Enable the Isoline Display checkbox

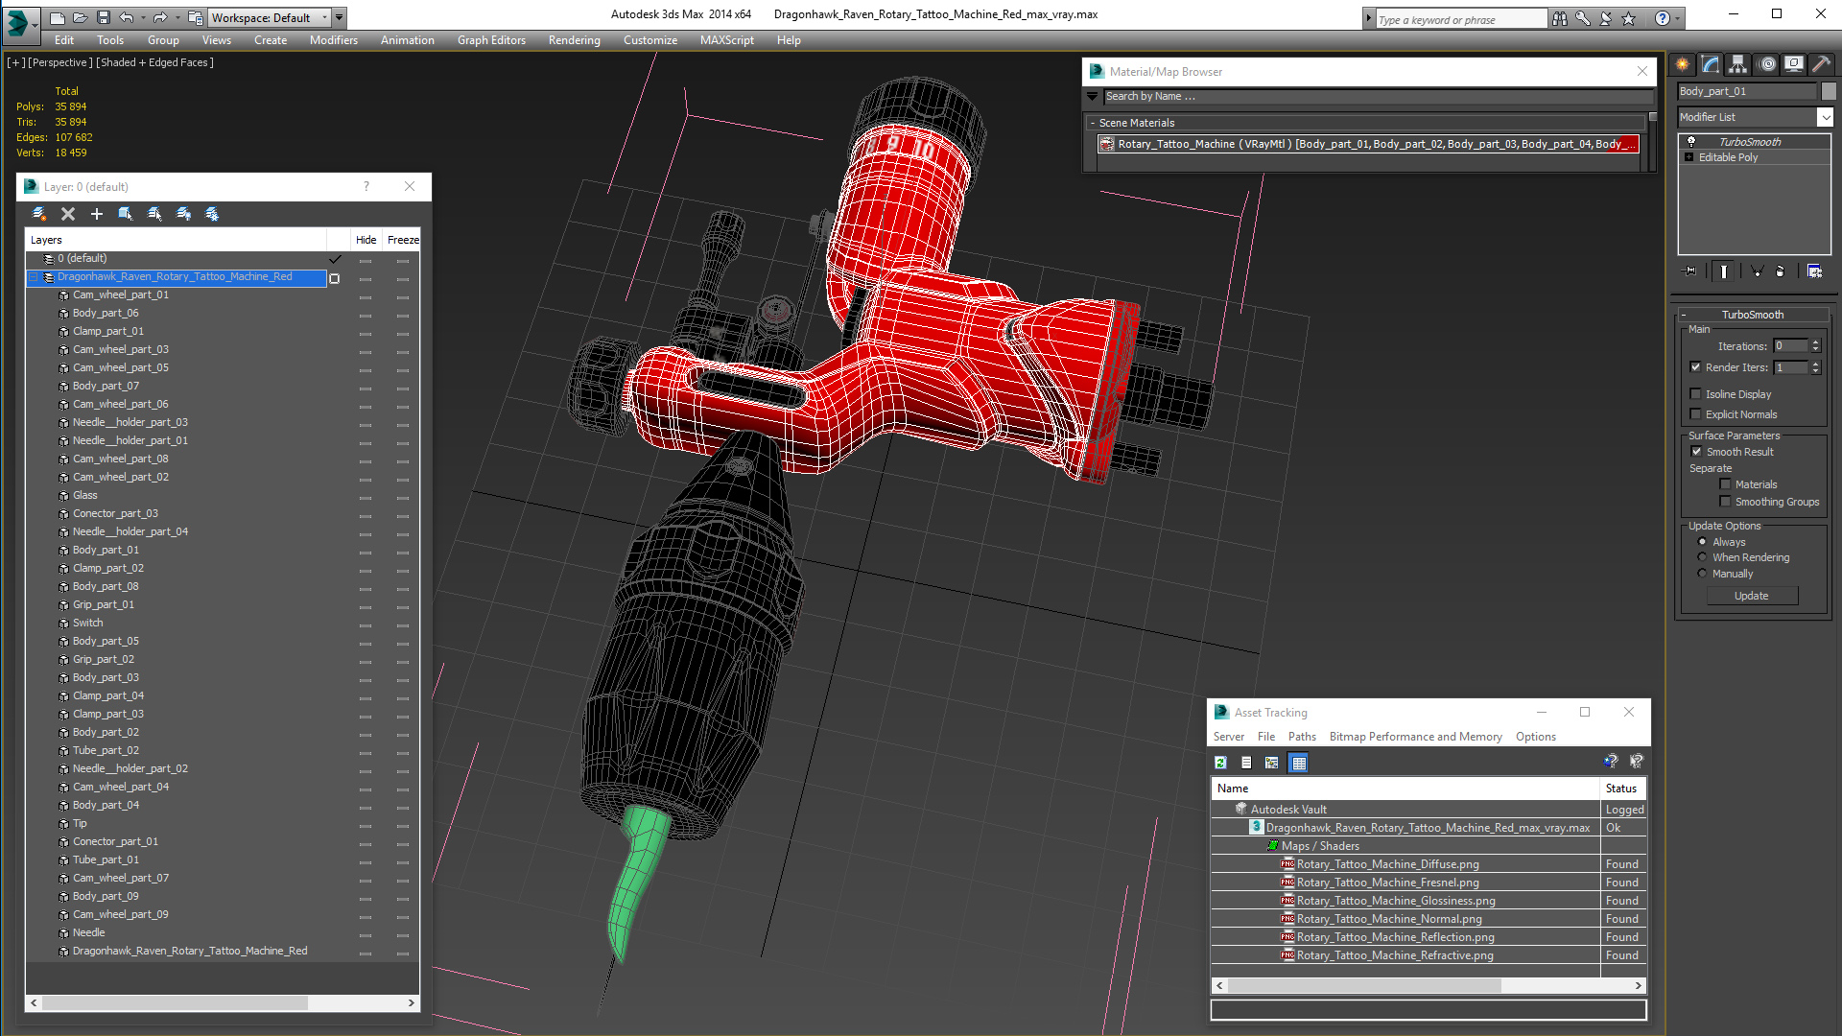pyautogui.click(x=1695, y=394)
